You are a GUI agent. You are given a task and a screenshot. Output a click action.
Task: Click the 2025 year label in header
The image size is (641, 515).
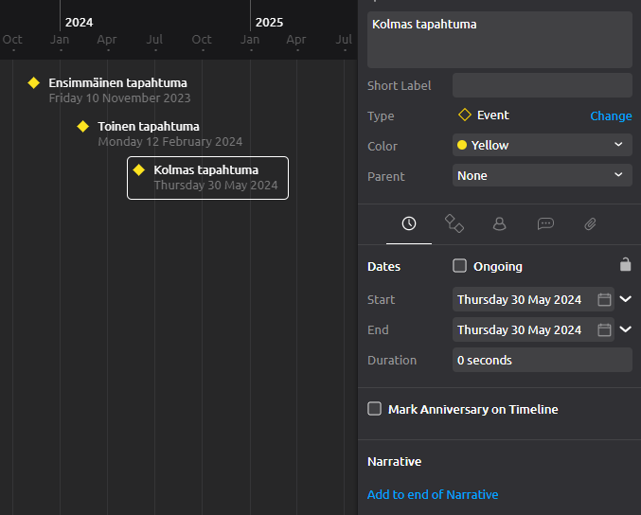click(269, 23)
